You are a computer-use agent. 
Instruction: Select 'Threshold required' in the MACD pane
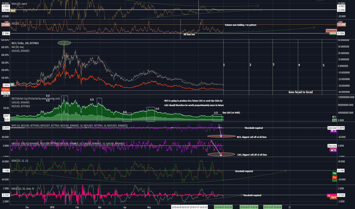252,195
